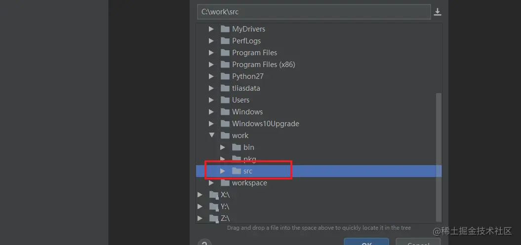Click the vertical scrollbar of the tree
521x245 pixels.
tap(439, 157)
